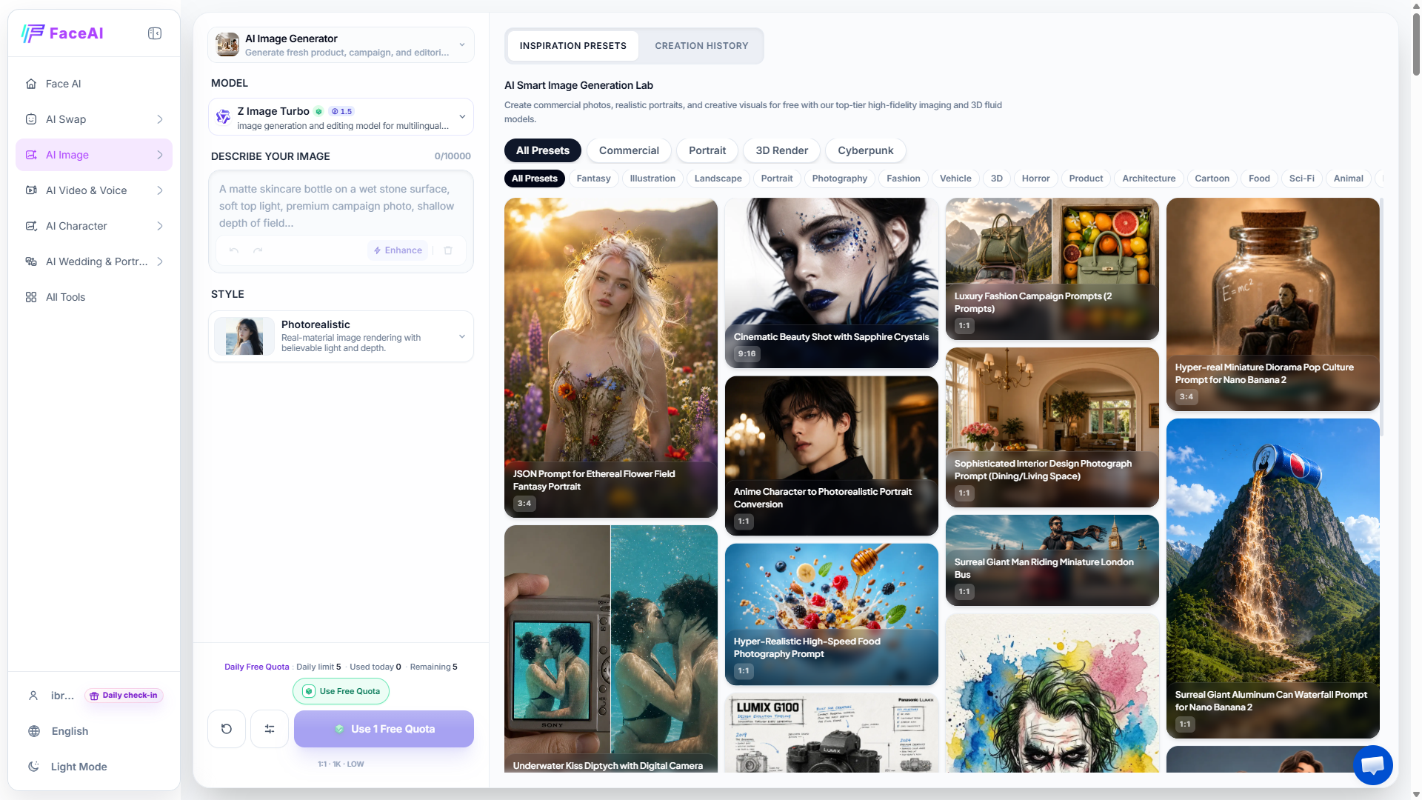This screenshot has height=800, width=1422.
Task: Click the reset circular arrow button
Action: coord(227,729)
